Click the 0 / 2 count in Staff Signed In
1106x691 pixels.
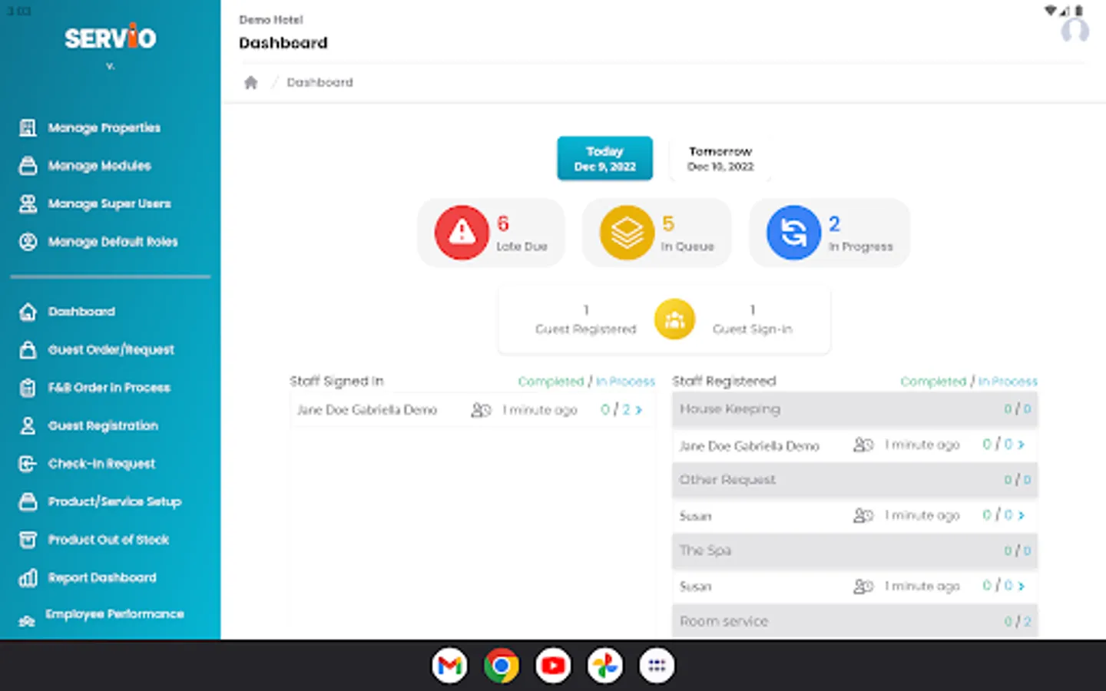pos(615,410)
